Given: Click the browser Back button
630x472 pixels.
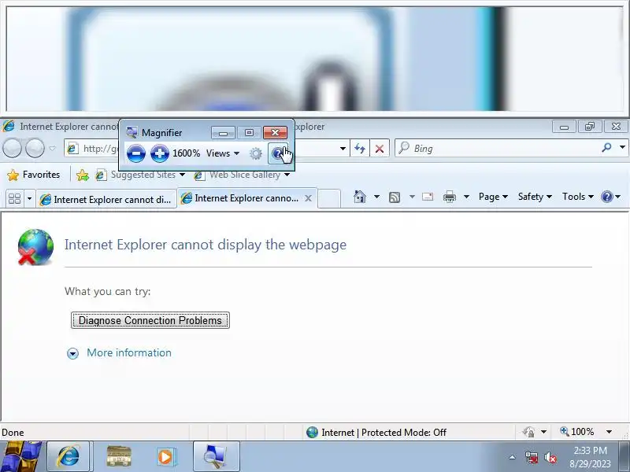Looking at the screenshot, I should pyautogui.click(x=12, y=149).
